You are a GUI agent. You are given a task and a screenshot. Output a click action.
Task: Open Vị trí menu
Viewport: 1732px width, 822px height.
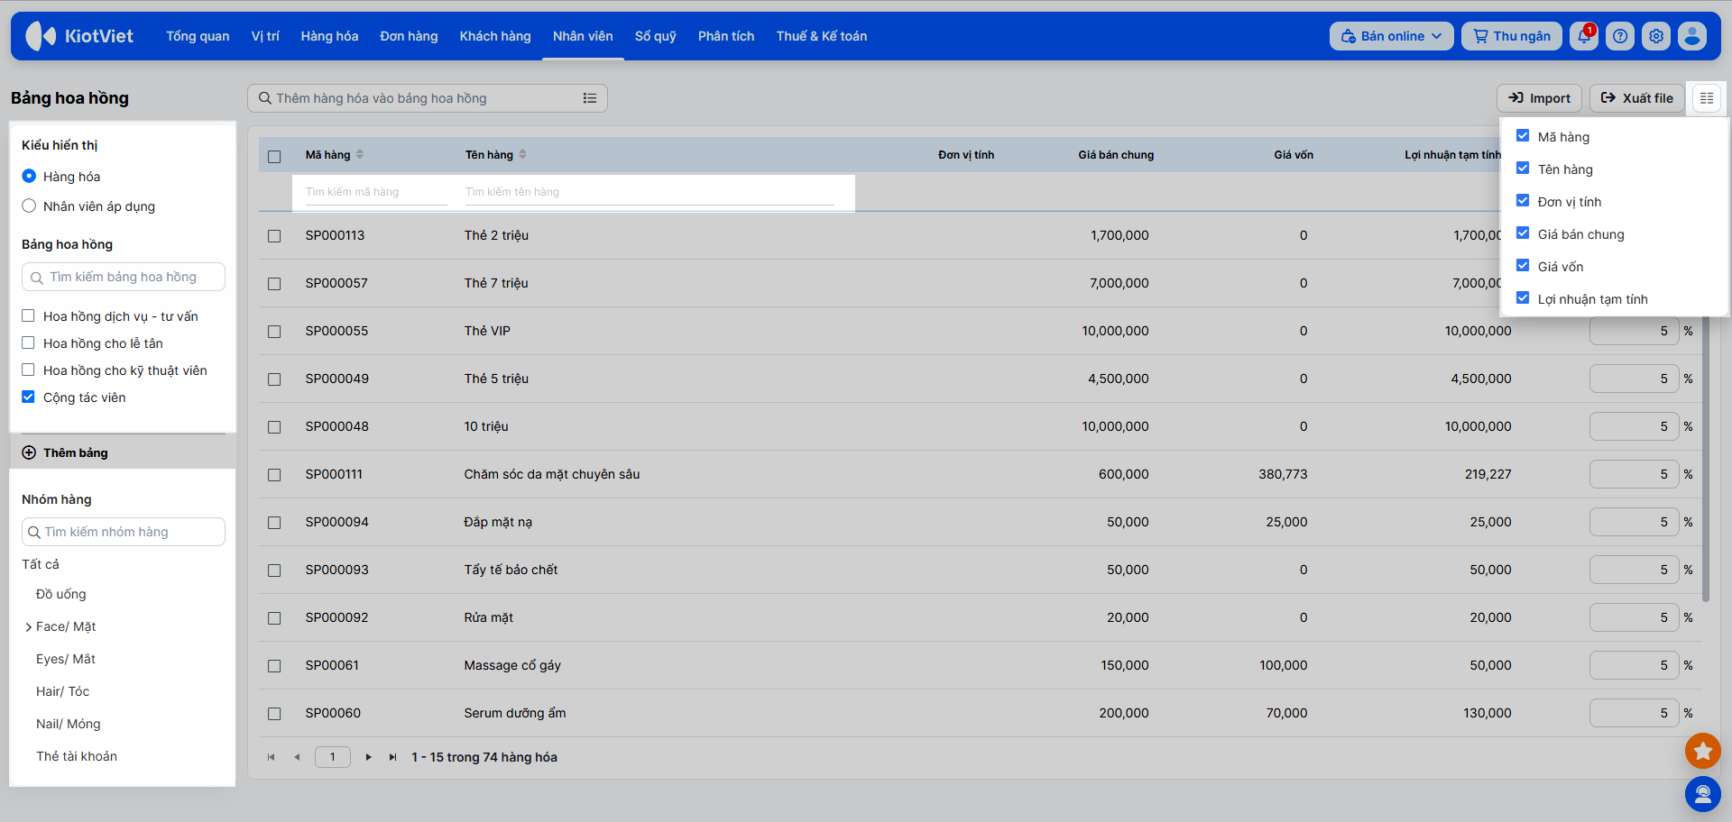tap(265, 36)
